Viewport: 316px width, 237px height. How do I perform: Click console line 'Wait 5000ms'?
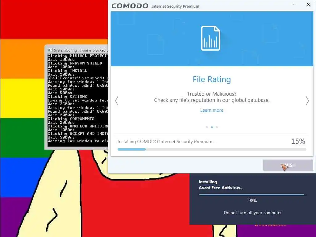[61, 137]
